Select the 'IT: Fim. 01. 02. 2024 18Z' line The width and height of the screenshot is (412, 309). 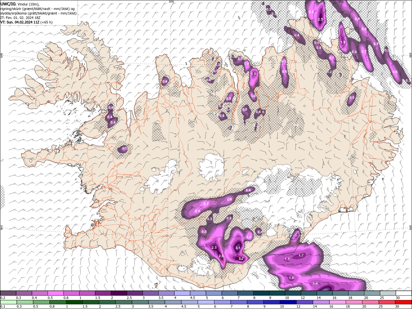pyautogui.click(x=20, y=18)
